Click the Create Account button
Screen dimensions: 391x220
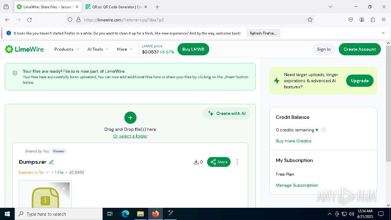coord(360,49)
